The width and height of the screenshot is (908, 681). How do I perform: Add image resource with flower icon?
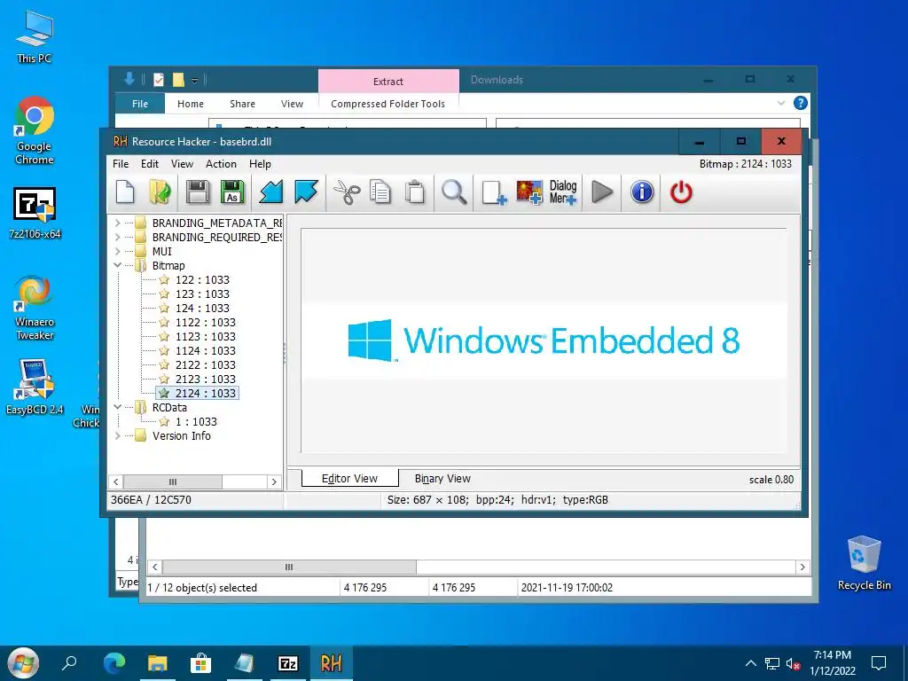pos(529,192)
